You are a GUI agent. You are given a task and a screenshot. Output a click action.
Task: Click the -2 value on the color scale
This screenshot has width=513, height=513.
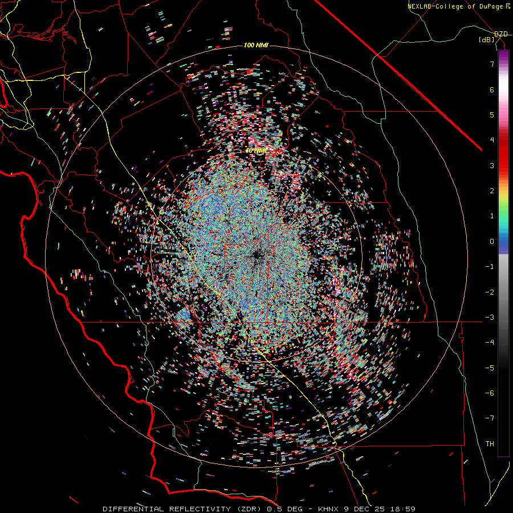[490, 292]
